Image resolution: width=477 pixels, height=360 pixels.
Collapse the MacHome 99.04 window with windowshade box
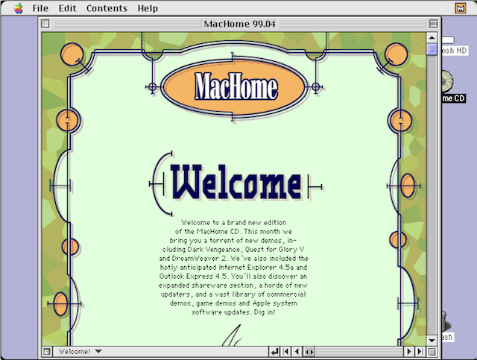coord(433,24)
